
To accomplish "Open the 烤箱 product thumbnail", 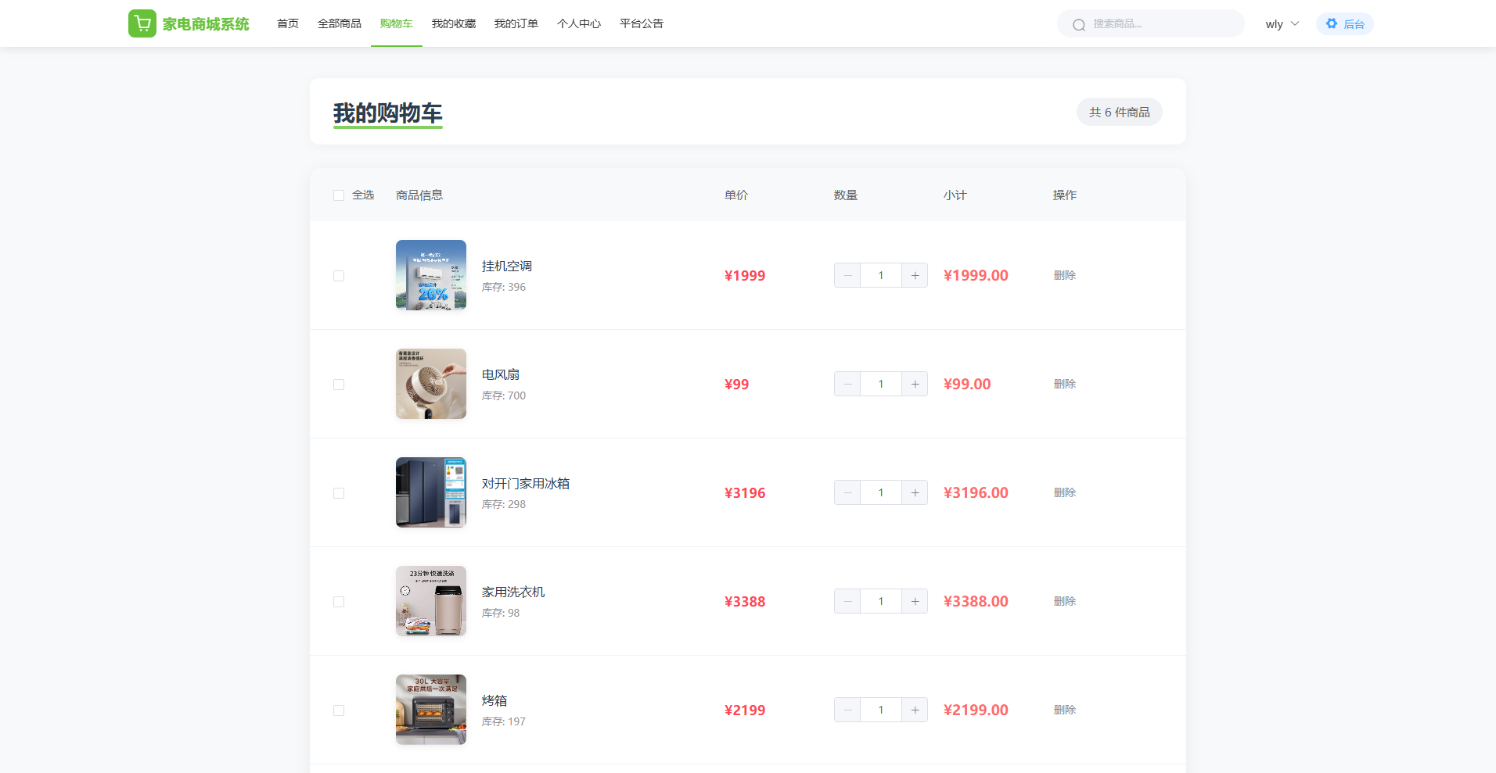I will tap(431, 710).
